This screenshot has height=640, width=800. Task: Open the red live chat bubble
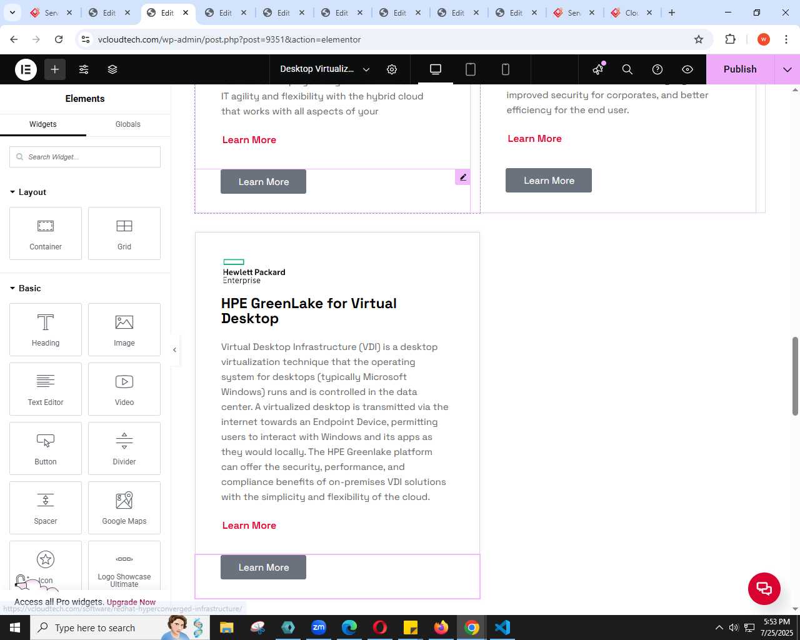[764, 588]
